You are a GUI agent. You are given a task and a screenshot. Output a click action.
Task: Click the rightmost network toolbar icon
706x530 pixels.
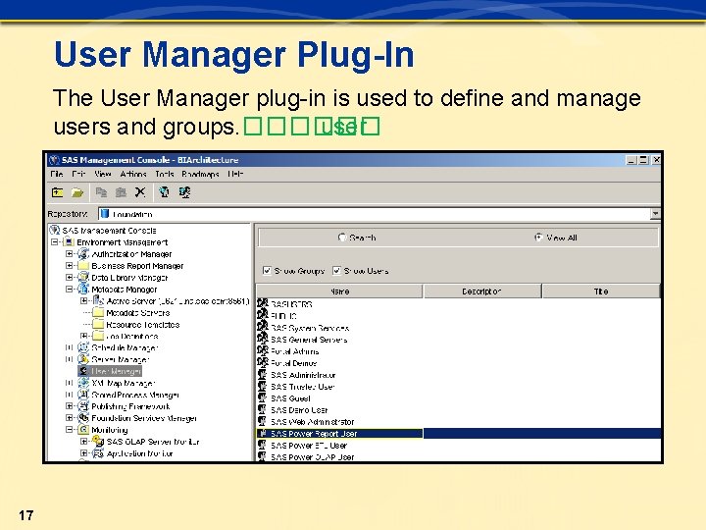[x=184, y=192]
